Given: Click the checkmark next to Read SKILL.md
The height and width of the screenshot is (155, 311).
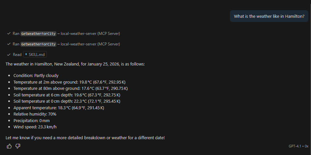Looking at the screenshot, I should tap(9, 55).
